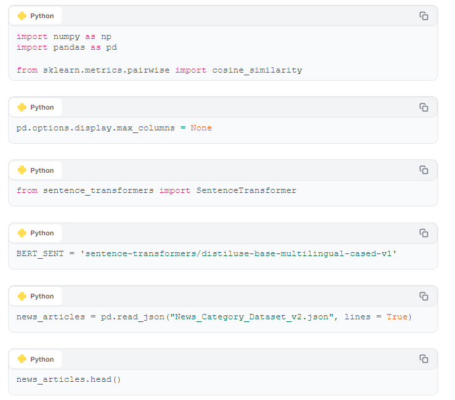The width and height of the screenshot is (455, 400).
Task: Click the SentenceTransformer class name
Action: 247,191
